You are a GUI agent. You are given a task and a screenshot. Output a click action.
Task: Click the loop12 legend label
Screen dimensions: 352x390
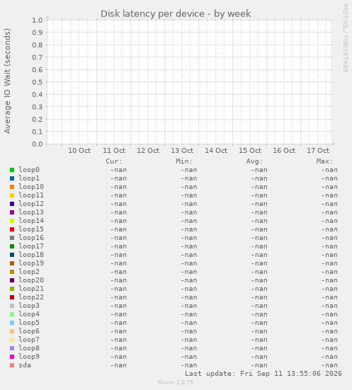click(31, 204)
